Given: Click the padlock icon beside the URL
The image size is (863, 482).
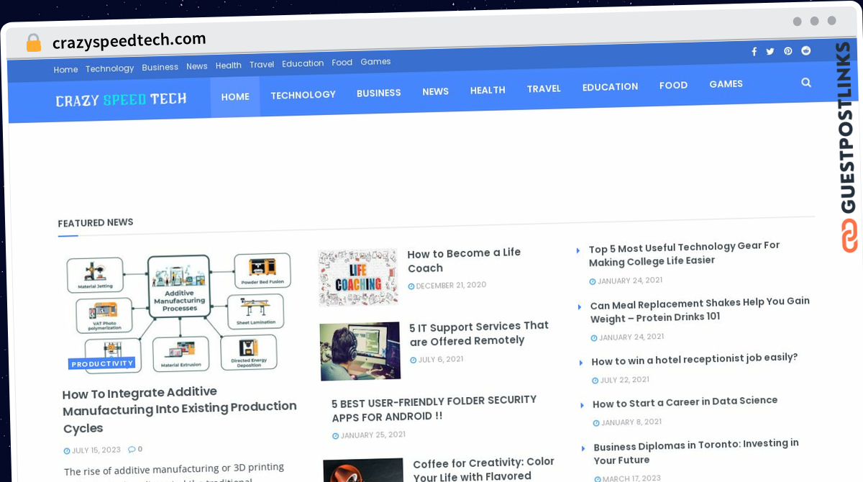Looking at the screenshot, I should pyautogui.click(x=34, y=42).
